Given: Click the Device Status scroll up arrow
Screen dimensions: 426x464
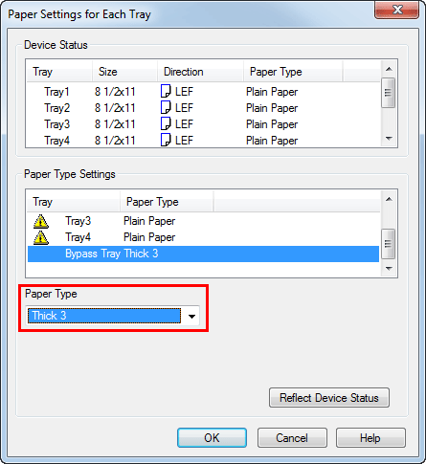Looking at the screenshot, I should (x=389, y=69).
